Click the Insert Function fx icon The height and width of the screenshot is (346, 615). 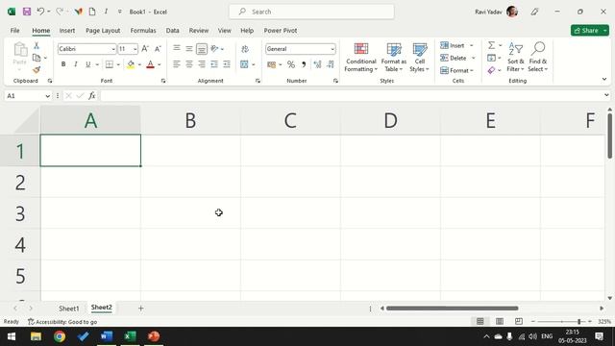(x=92, y=96)
